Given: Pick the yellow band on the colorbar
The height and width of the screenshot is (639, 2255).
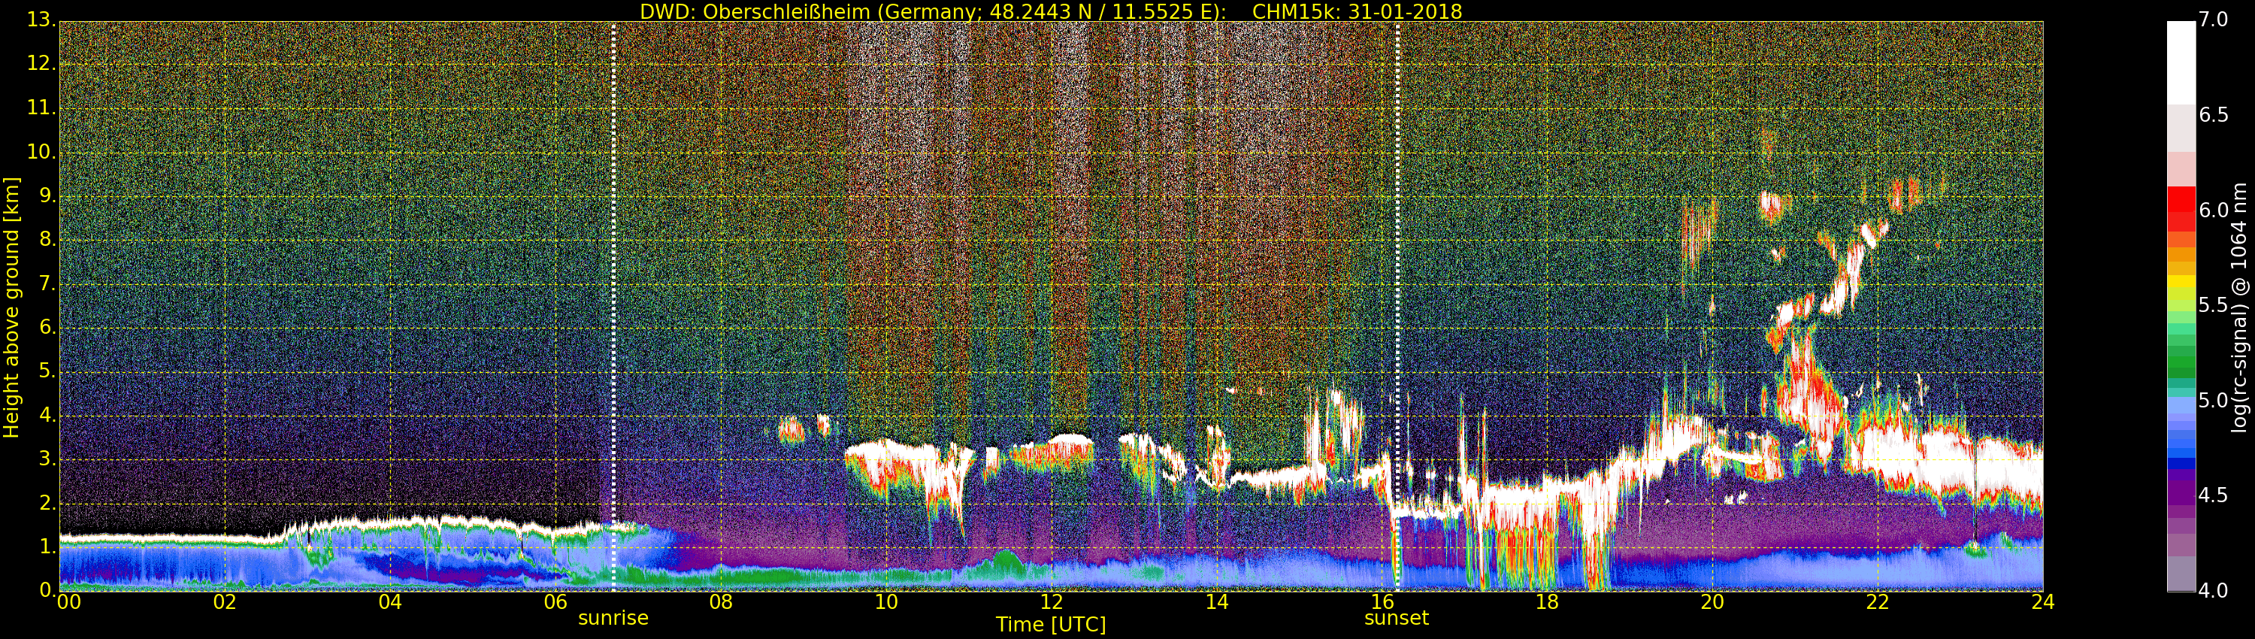Looking at the screenshot, I should tap(2181, 282).
